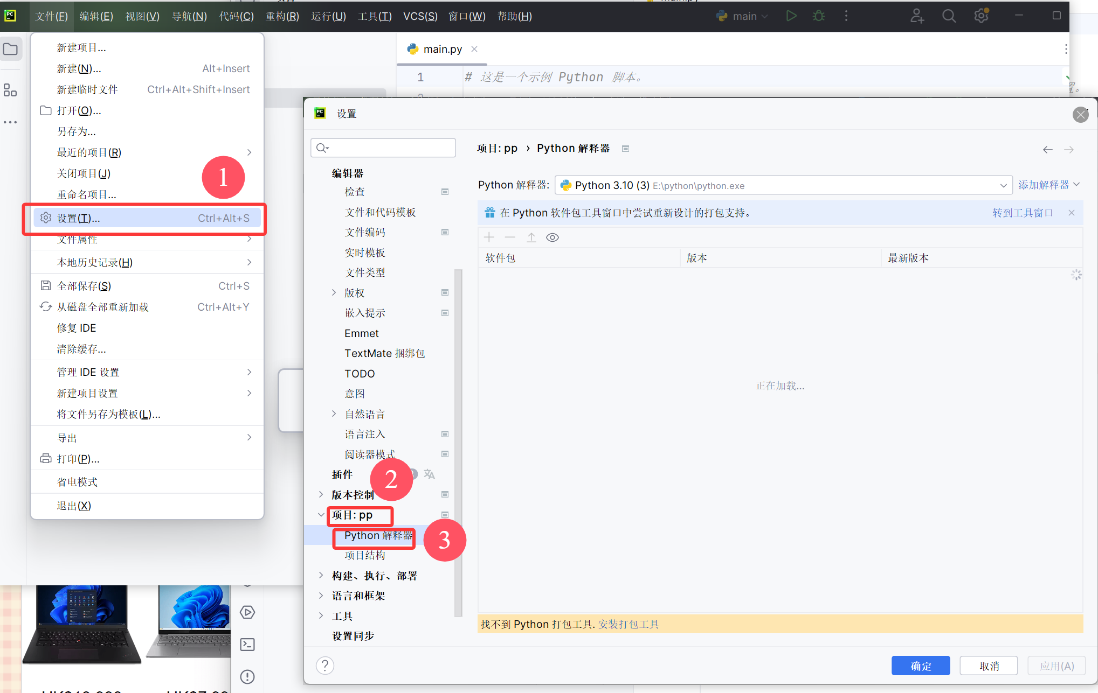Open editor tab options vertical dots
The width and height of the screenshot is (1098, 693).
tap(1066, 49)
